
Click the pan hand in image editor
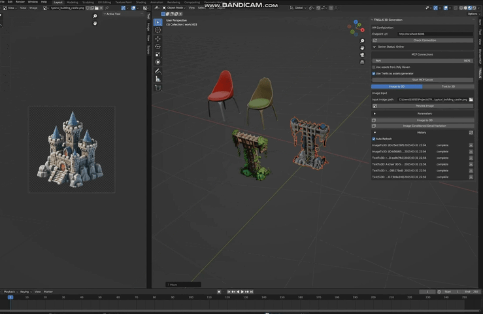pos(95,24)
